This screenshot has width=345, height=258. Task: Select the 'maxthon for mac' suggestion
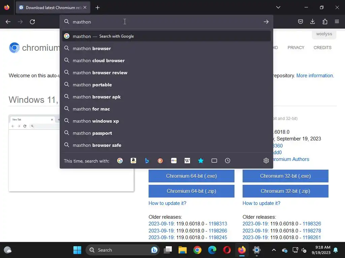point(166,109)
